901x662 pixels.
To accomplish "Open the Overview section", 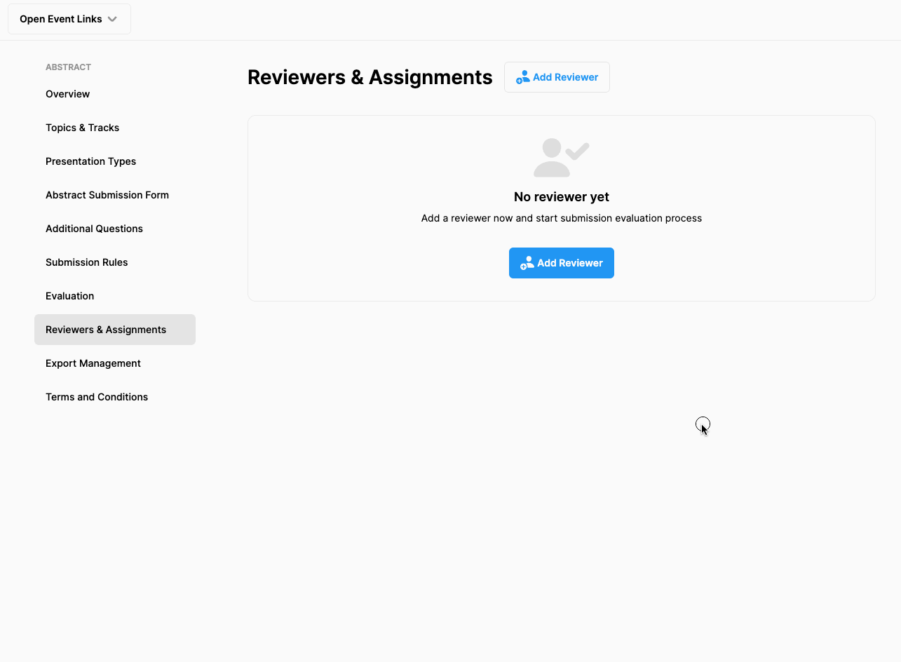I will [67, 94].
